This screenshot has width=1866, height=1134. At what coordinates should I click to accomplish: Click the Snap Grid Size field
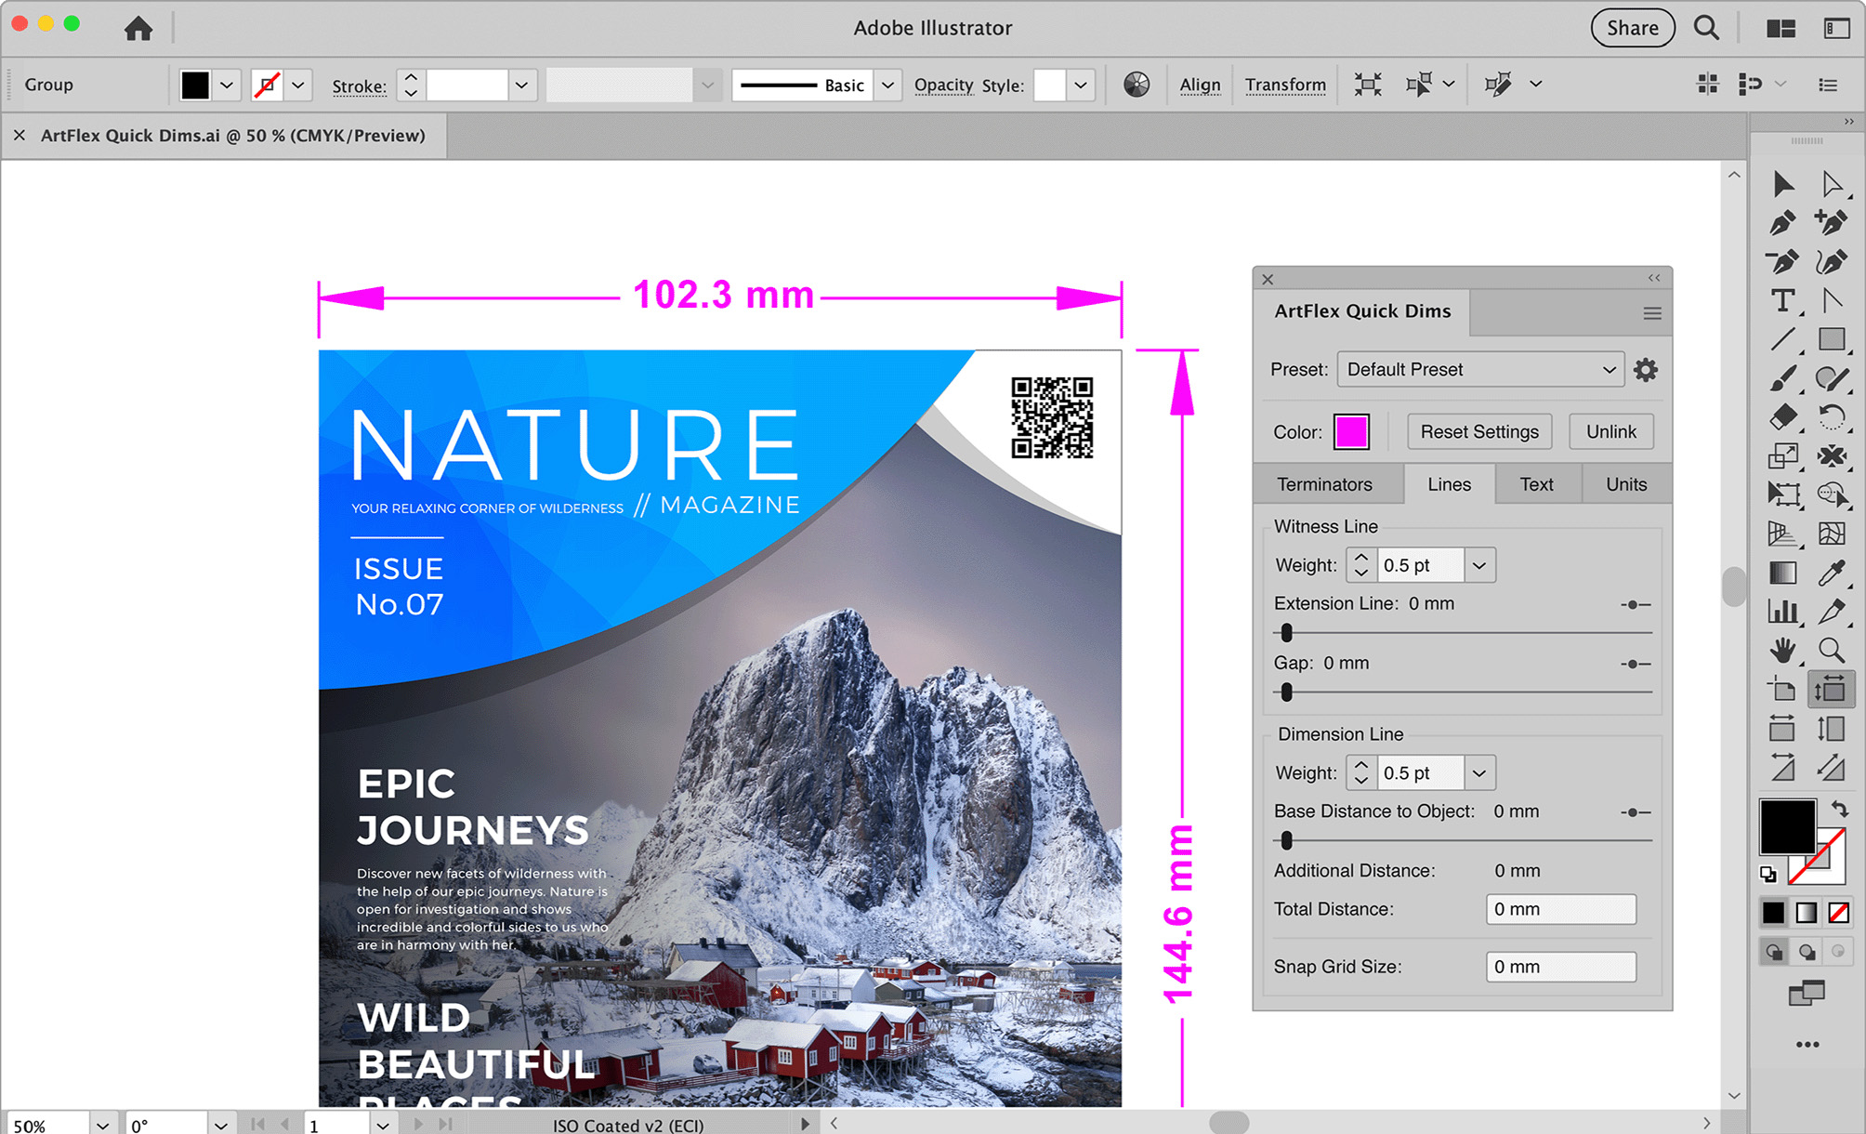coord(1560,967)
